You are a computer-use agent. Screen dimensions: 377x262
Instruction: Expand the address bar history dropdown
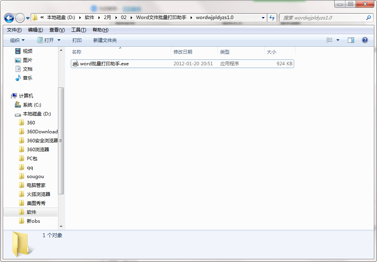point(263,18)
